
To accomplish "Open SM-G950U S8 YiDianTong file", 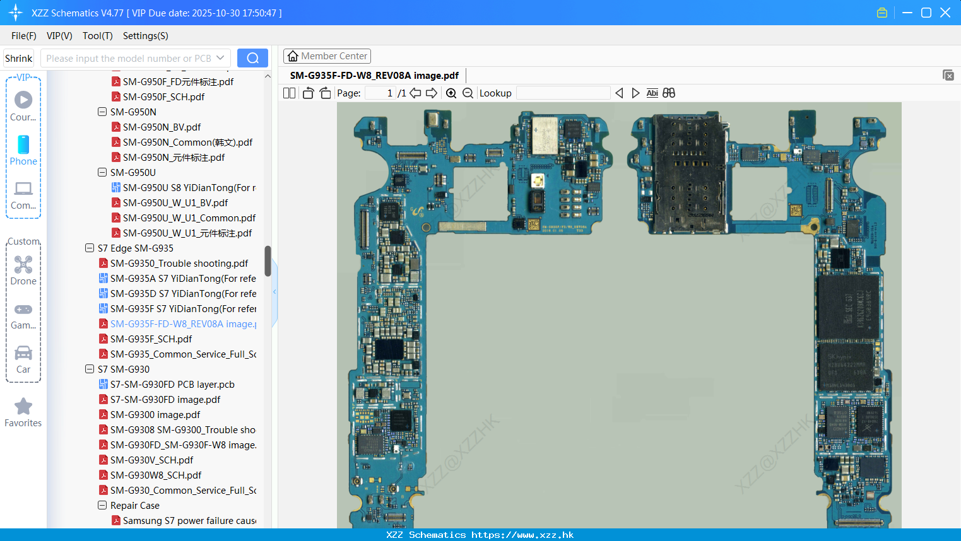I will point(189,187).
